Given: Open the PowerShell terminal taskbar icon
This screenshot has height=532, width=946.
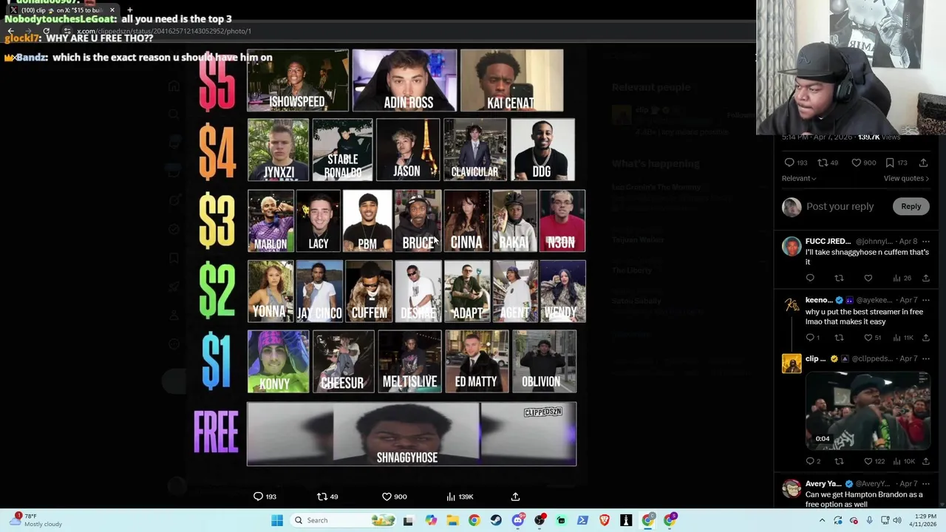Looking at the screenshot, I should coord(582,520).
